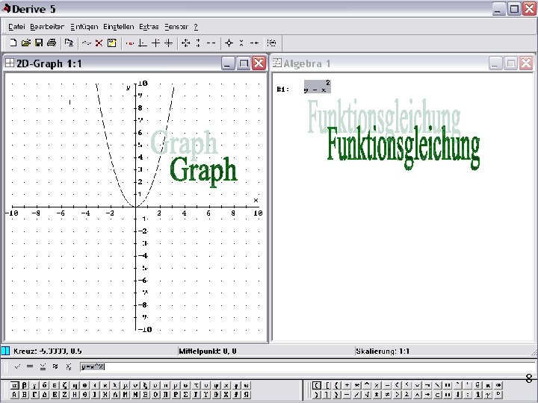Click the approximate (≈) icon beside entry line
538x403 pixels.
pos(55,366)
